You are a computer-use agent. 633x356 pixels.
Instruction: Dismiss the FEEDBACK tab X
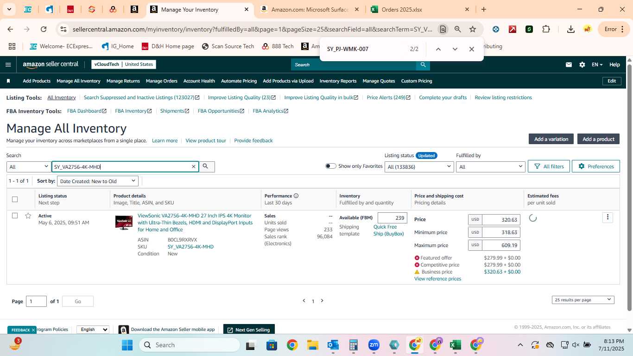coord(33,330)
